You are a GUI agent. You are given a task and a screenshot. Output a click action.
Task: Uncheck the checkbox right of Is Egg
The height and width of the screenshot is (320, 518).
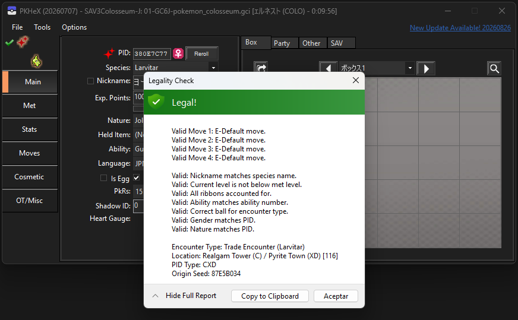click(x=136, y=178)
